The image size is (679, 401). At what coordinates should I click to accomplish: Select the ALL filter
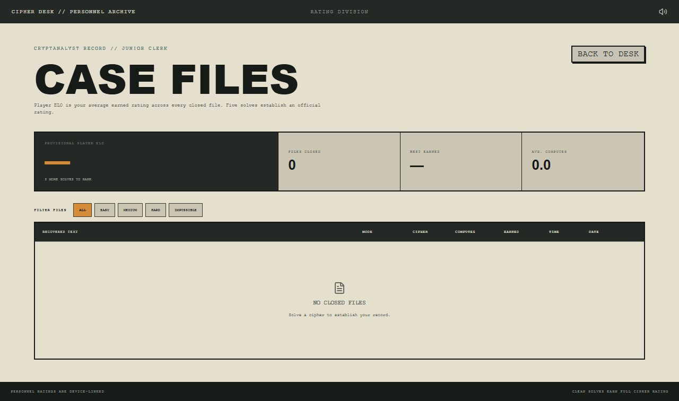(82, 210)
